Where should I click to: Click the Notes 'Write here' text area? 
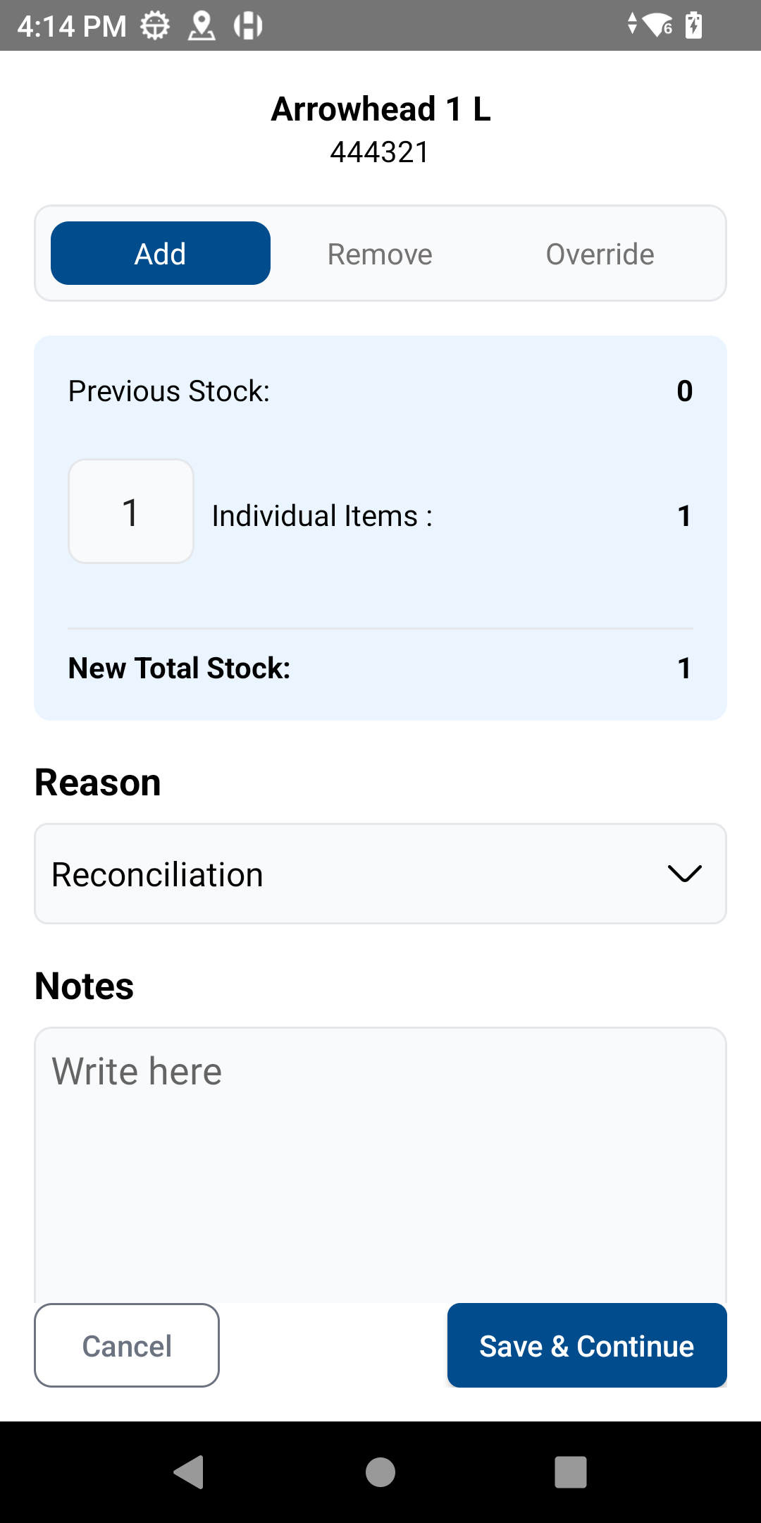tap(380, 1163)
